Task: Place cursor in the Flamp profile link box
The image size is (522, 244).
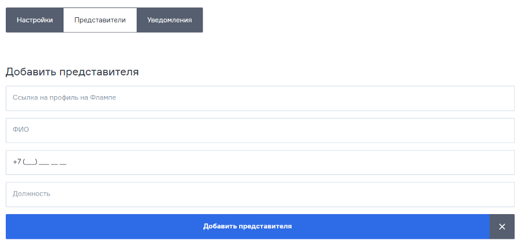Action: 260,98
